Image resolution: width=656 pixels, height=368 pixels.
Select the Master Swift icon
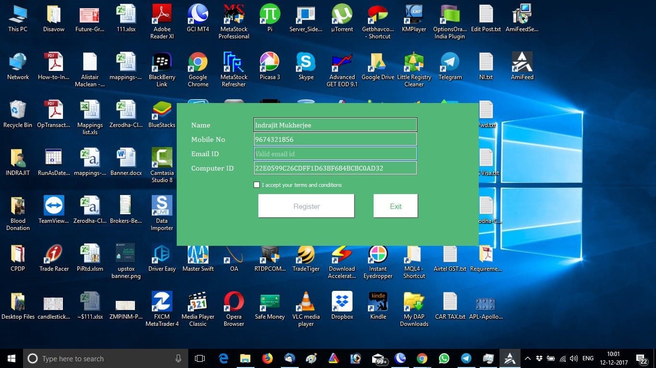[x=198, y=258]
